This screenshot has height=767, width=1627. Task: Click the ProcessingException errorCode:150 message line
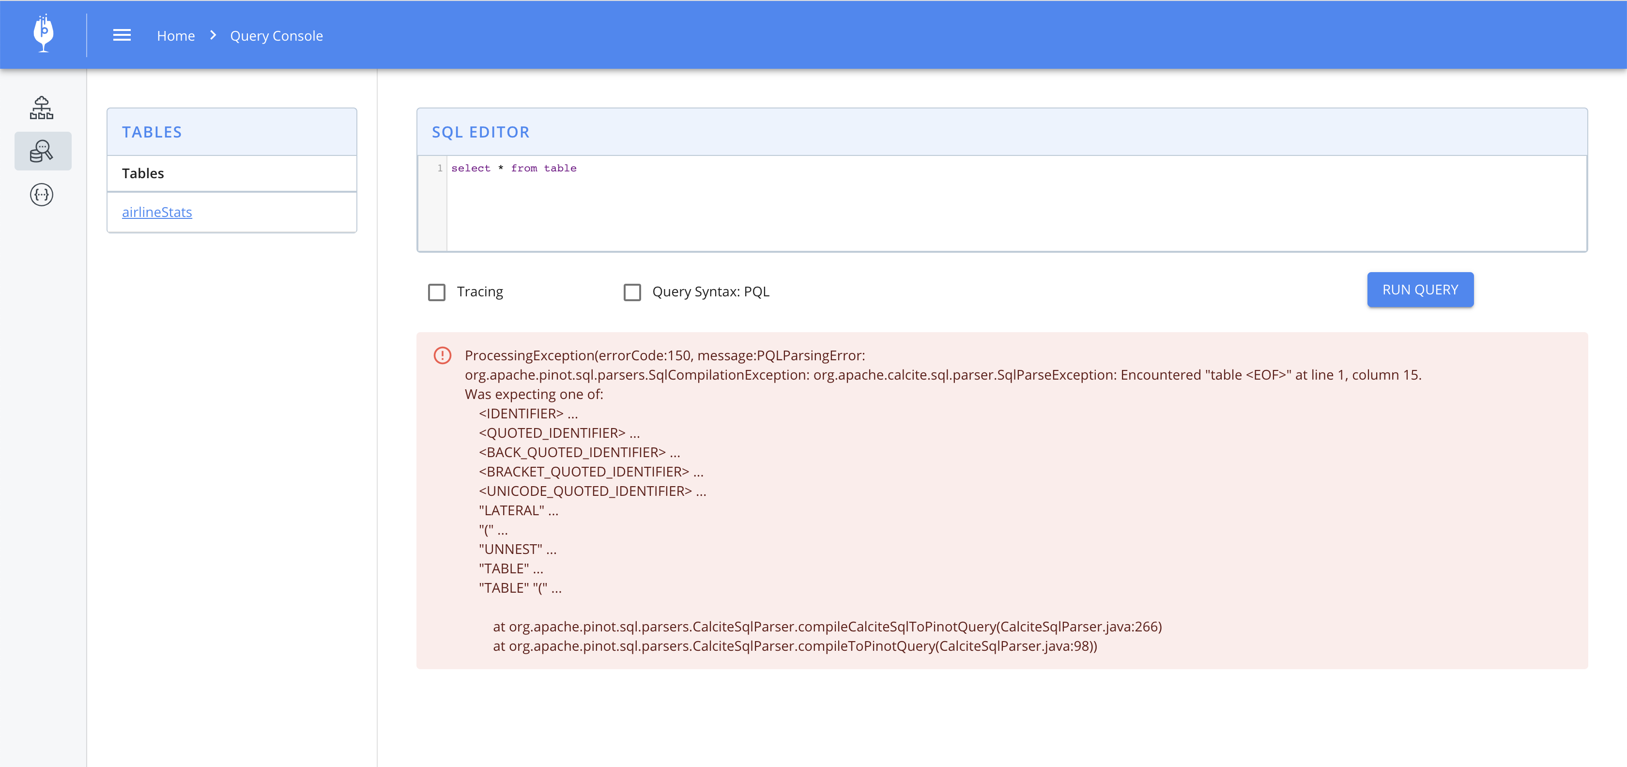point(664,355)
